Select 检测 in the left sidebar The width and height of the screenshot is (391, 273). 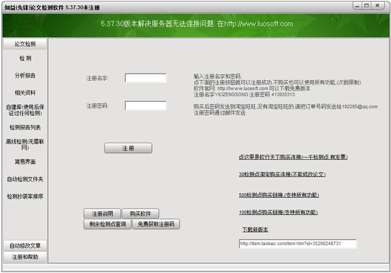[25, 58]
